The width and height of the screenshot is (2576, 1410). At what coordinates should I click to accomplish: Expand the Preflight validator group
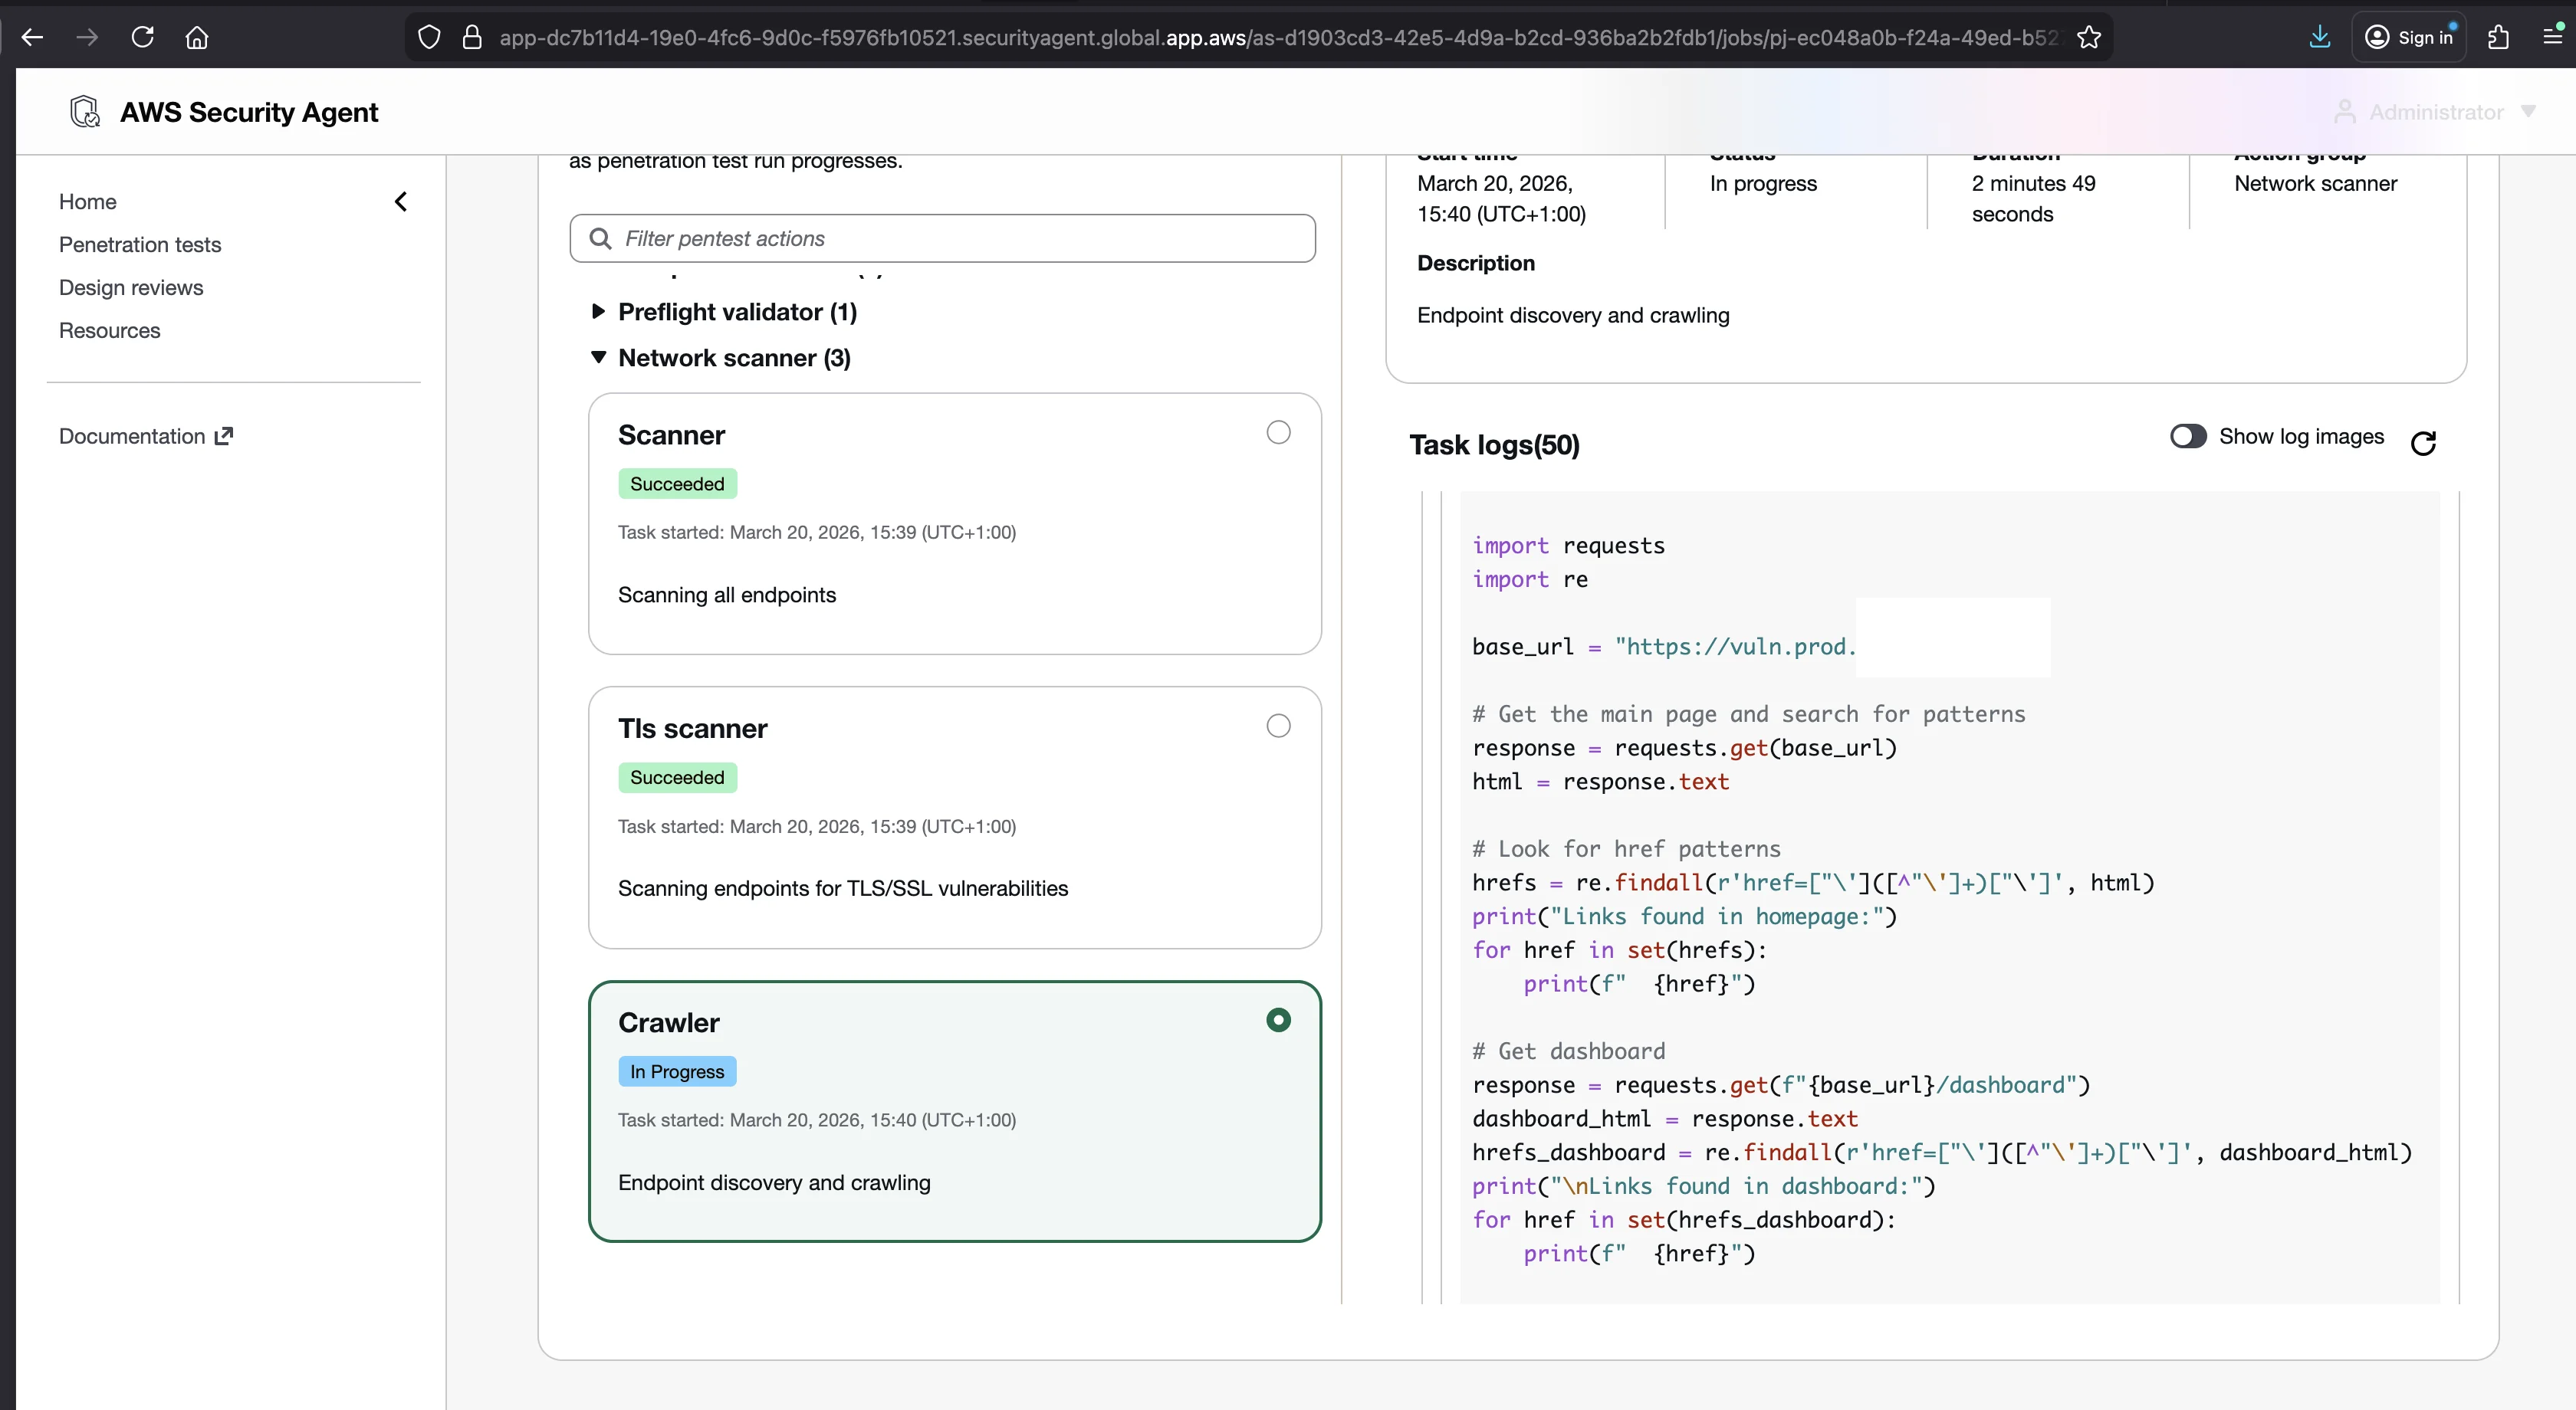[598, 312]
